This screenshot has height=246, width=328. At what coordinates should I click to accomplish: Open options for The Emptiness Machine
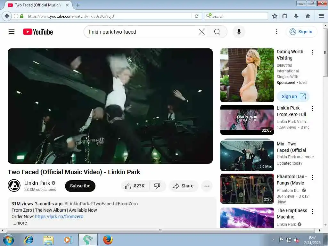click(x=313, y=211)
